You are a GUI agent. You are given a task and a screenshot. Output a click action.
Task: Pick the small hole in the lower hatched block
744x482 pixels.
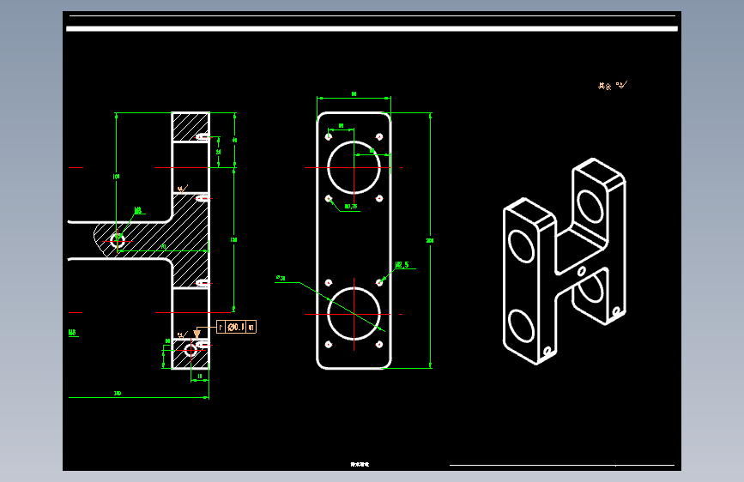click(191, 351)
